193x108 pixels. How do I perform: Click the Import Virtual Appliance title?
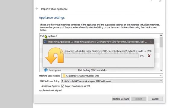pos(54,9)
